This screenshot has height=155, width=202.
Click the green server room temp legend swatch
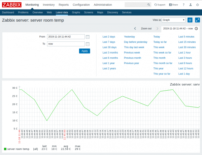click(x=5, y=149)
